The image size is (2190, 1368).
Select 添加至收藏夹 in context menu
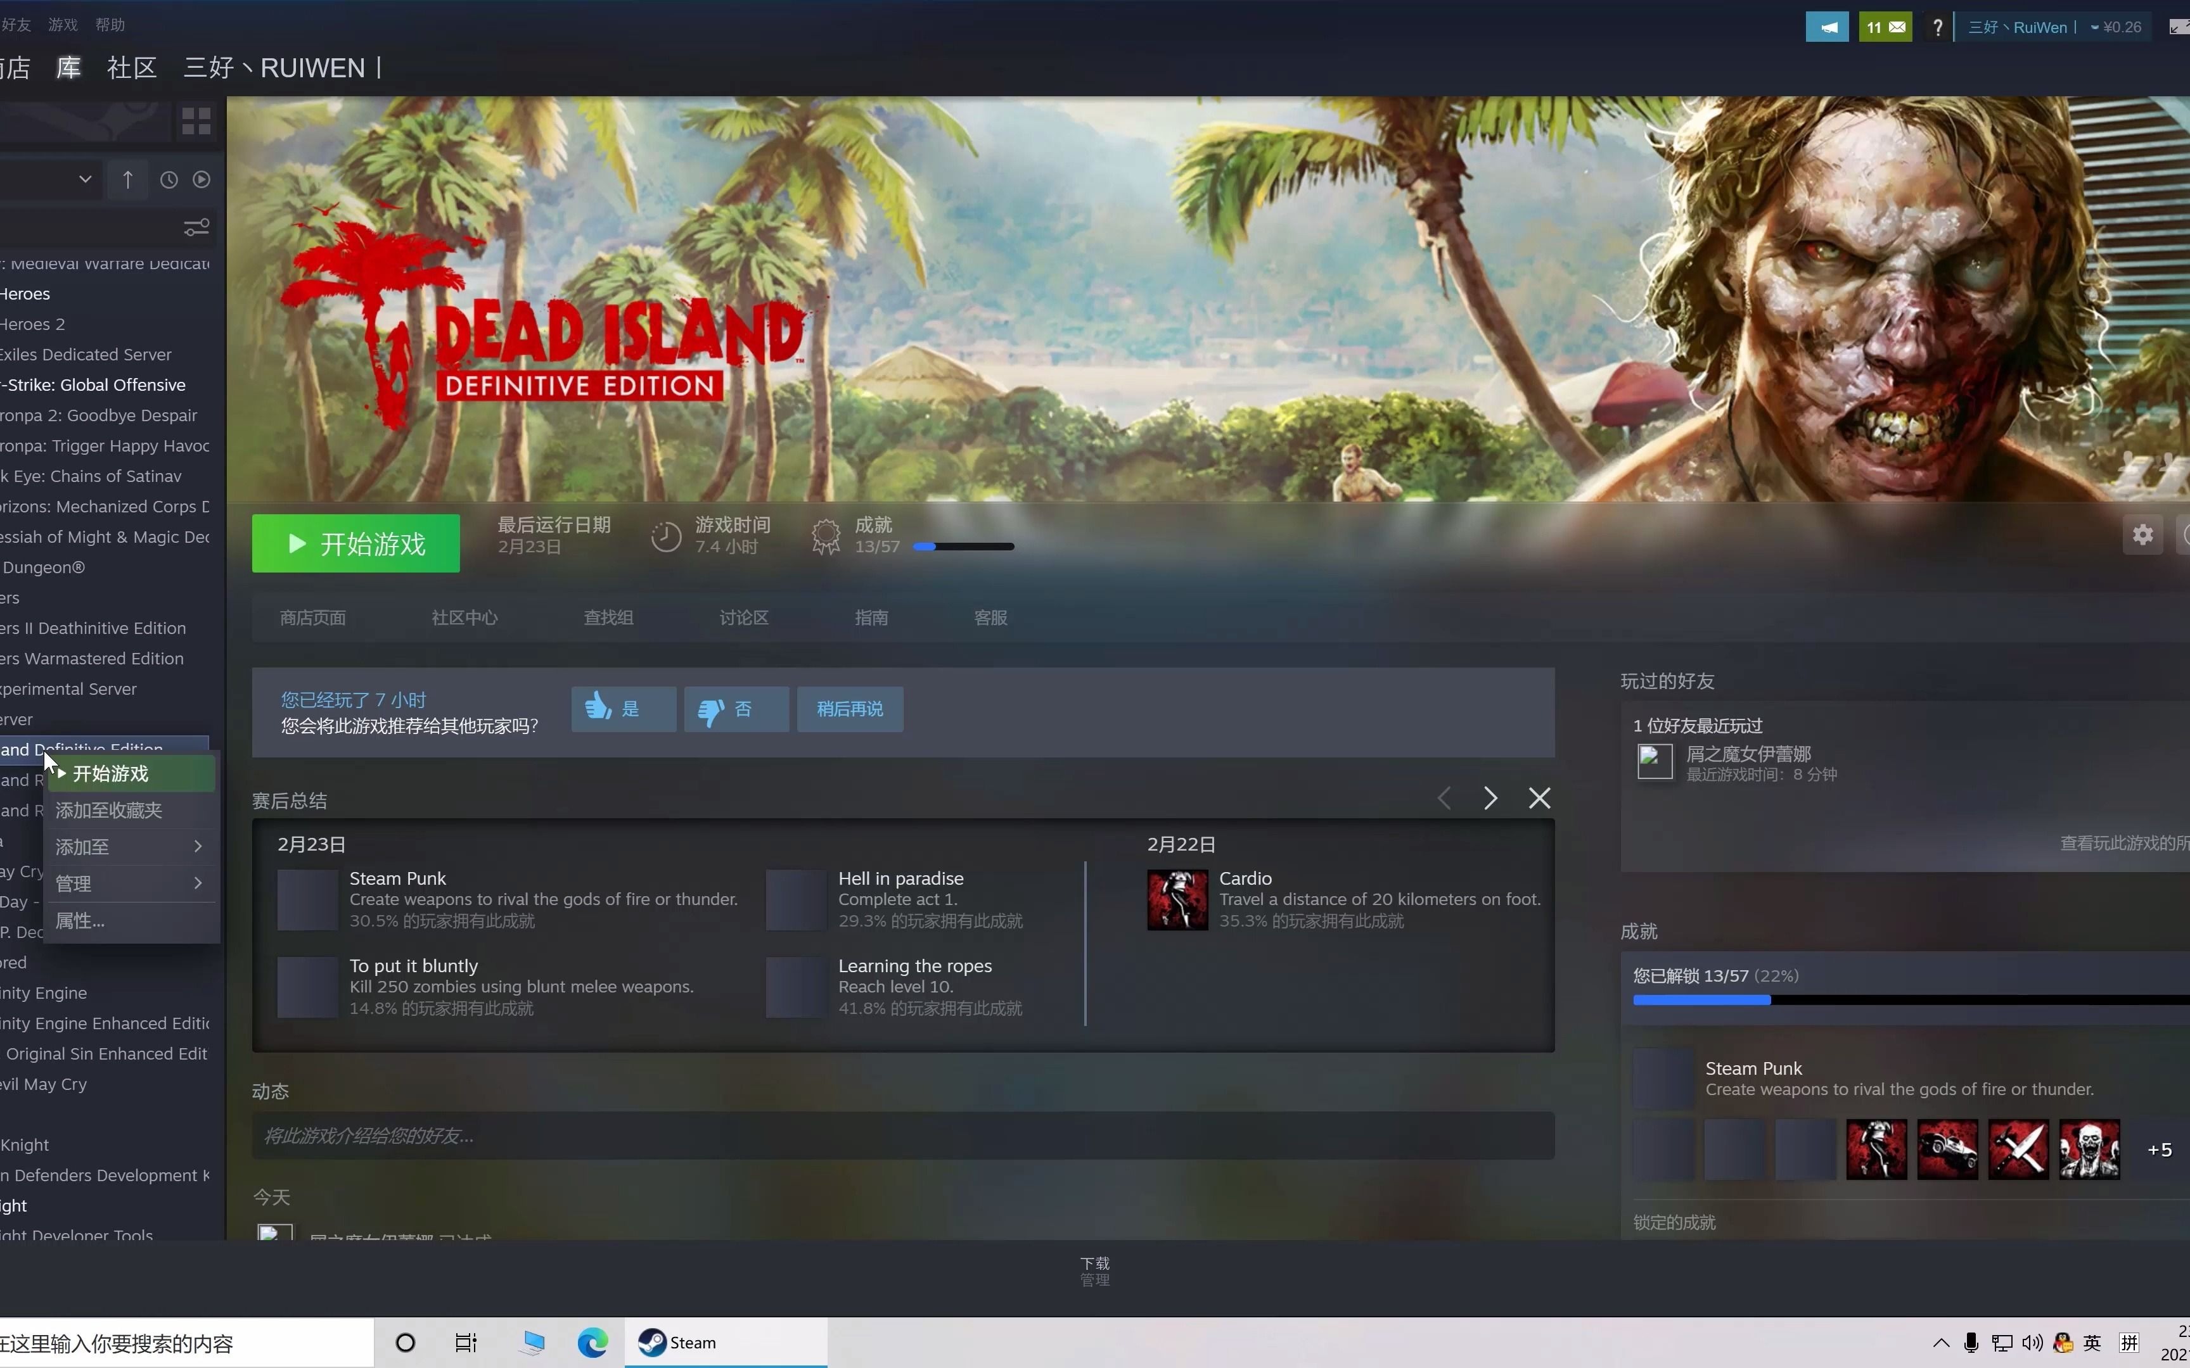tap(131, 811)
